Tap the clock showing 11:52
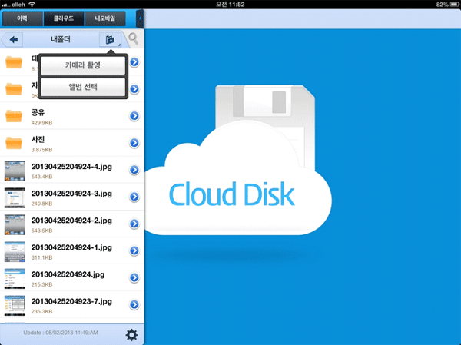The height and width of the screenshot is (345, 461). (x=230, y=5)
